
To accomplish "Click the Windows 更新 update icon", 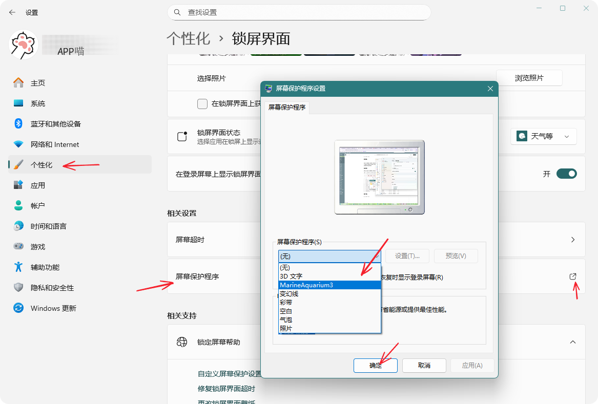I will pos(18,308).
